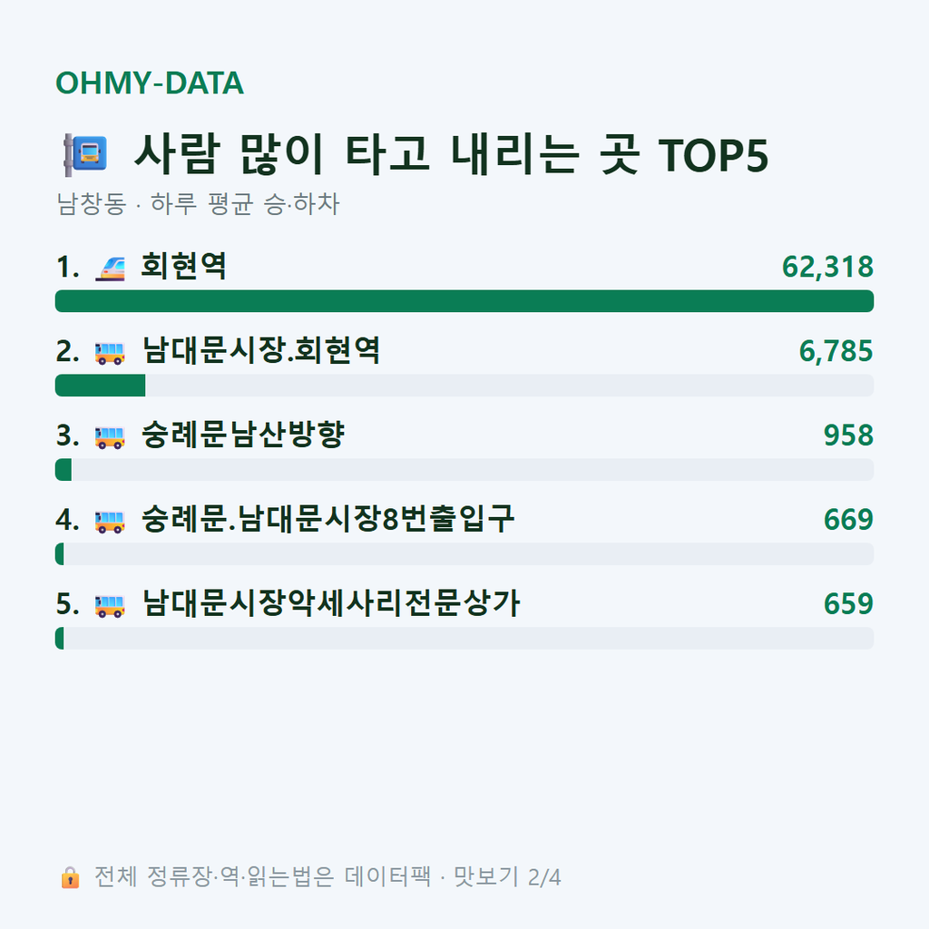
Task: Click the full green bar for 회현역
Action: click(464, 301)
